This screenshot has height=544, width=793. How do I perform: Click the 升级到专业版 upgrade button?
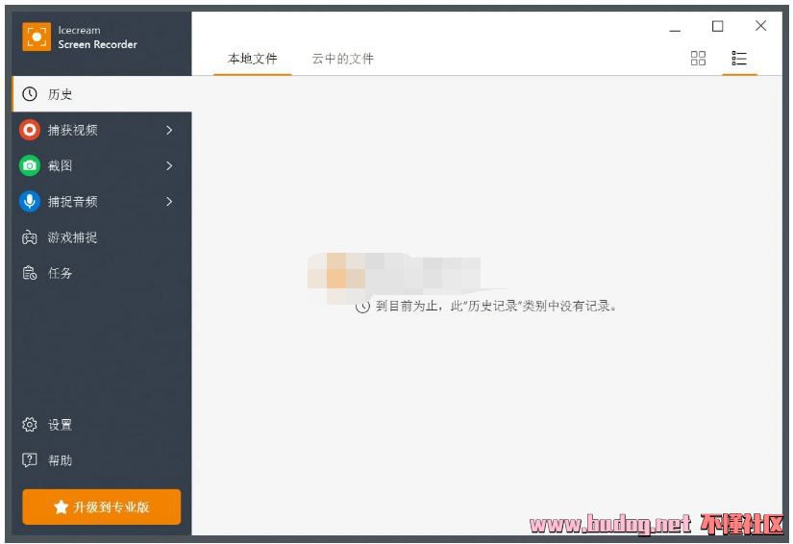(101, 507)
